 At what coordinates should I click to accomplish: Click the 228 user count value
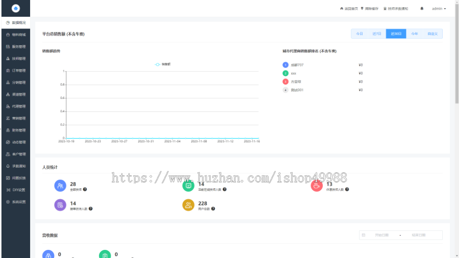click(202, 203)
